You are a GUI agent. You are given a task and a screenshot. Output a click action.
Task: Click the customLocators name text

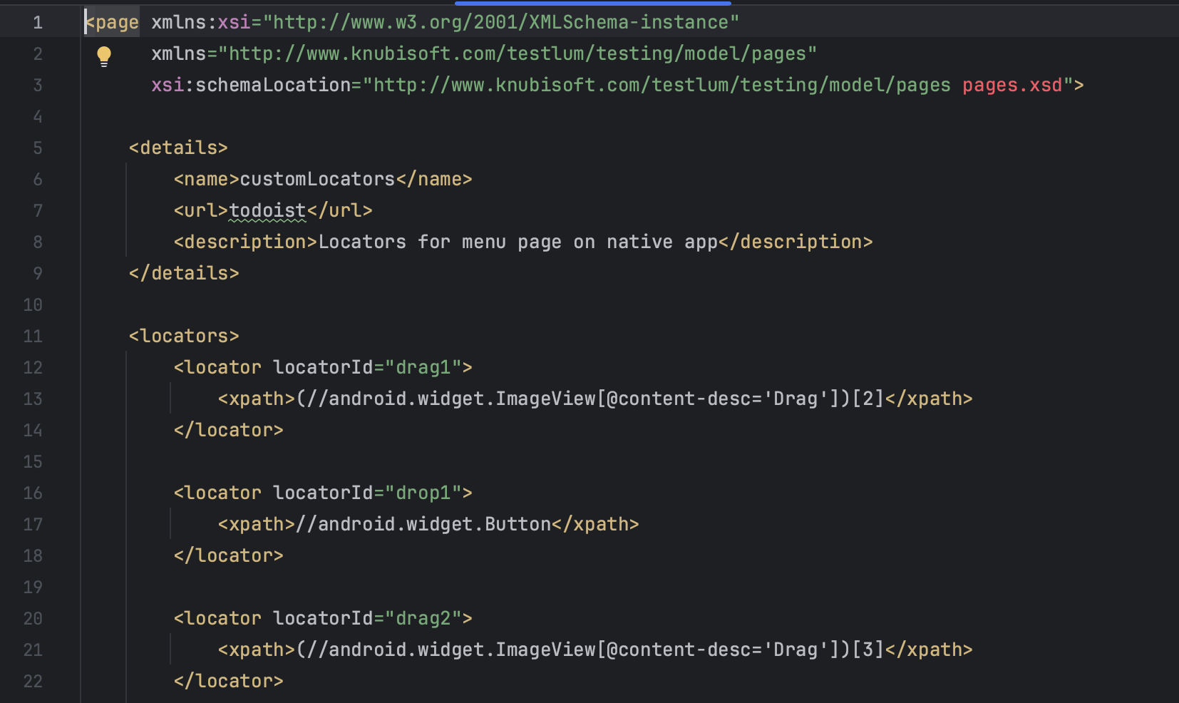pyautogui.click(x=317, y=179)
